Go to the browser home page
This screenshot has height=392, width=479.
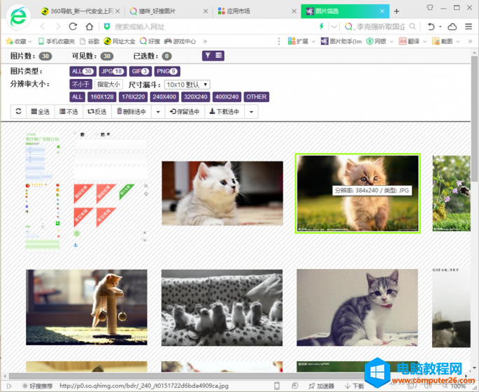coord(90,27)
